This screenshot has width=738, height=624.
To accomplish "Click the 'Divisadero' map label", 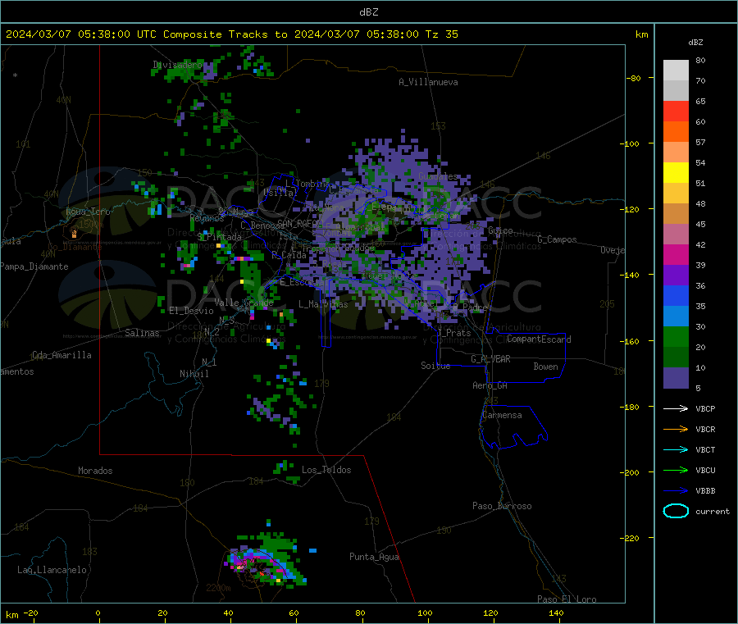I will click(177, 65).
